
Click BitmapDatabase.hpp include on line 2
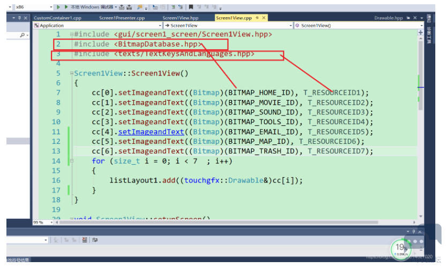[157, 44]
